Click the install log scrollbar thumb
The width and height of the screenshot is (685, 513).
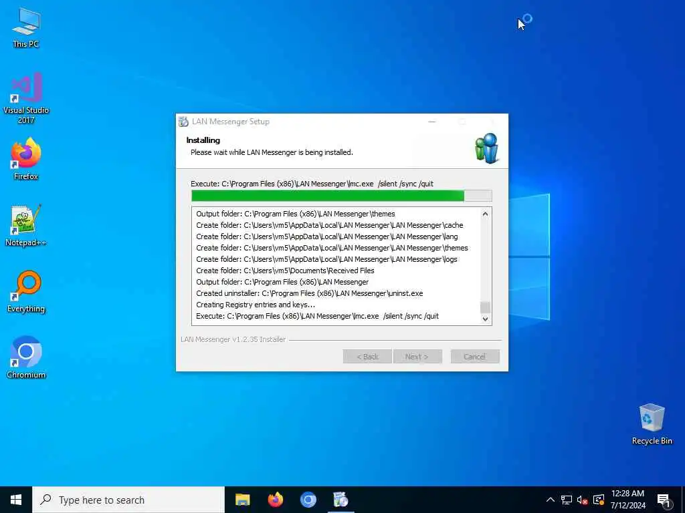tap(485, 307)
